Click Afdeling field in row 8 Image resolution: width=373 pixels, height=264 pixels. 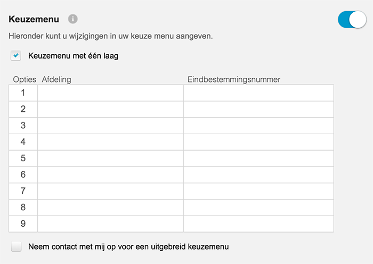[x=110, y=207]
